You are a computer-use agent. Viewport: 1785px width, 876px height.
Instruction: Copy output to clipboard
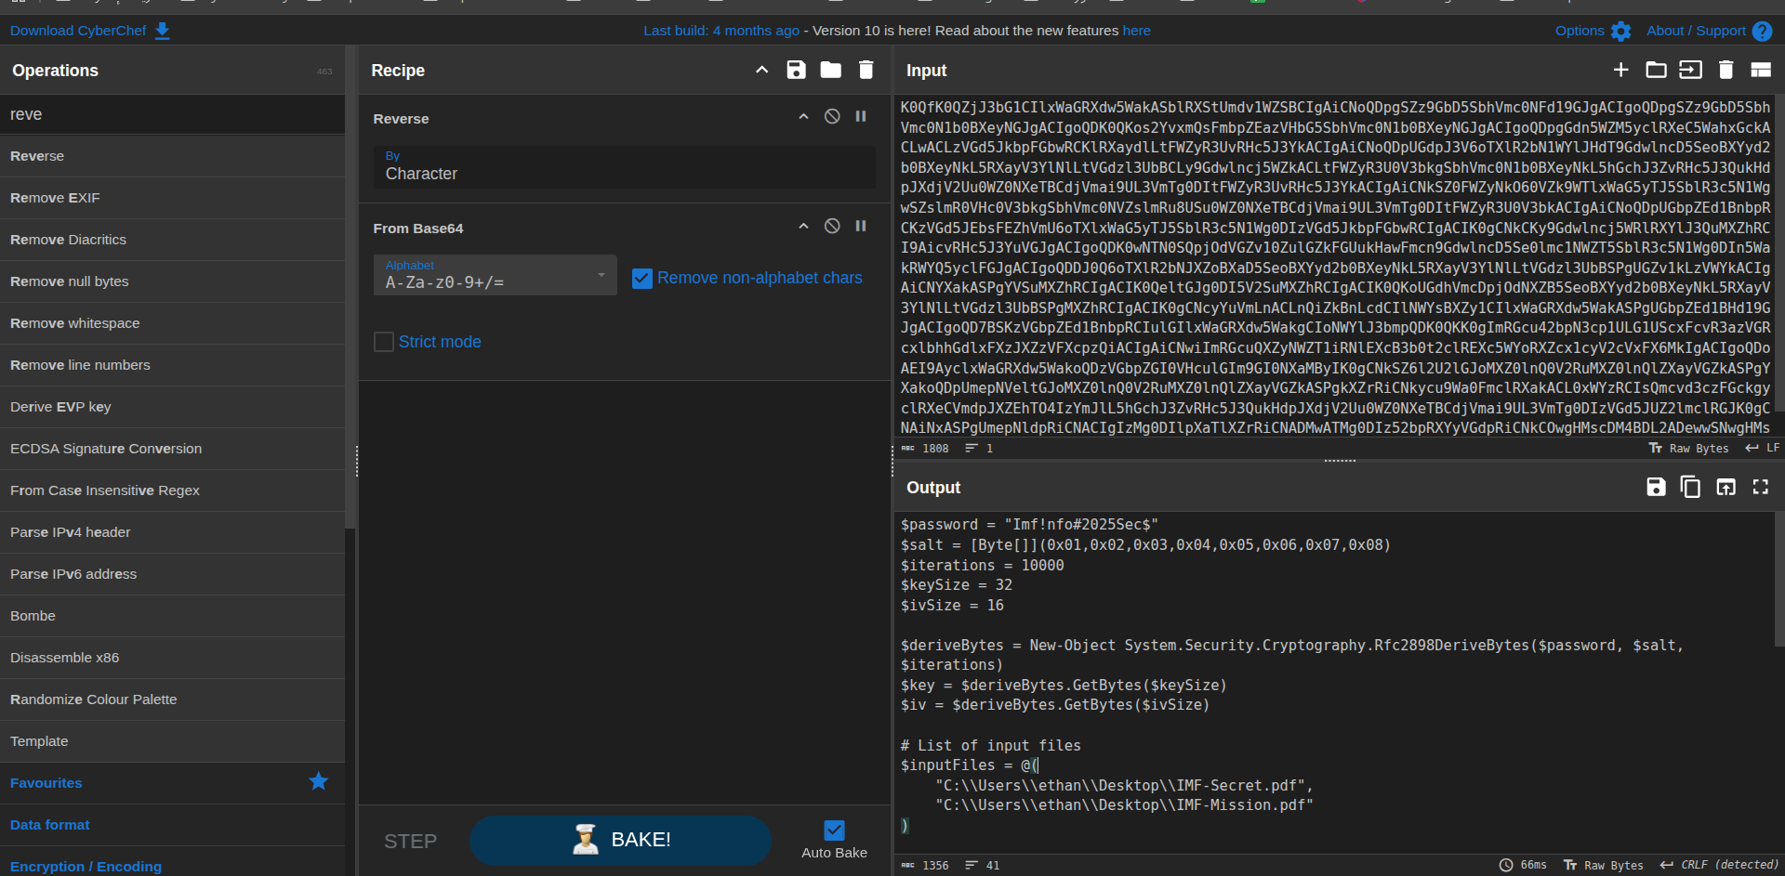[x=1690, y=487]
